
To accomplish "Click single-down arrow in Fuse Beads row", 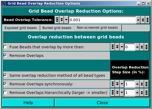I will (122, 47).
